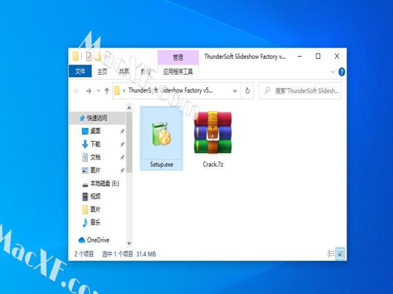Switch to the 共享 ribbon tab
This screenshot has height=294, width=393.
[x=124, y=72]
